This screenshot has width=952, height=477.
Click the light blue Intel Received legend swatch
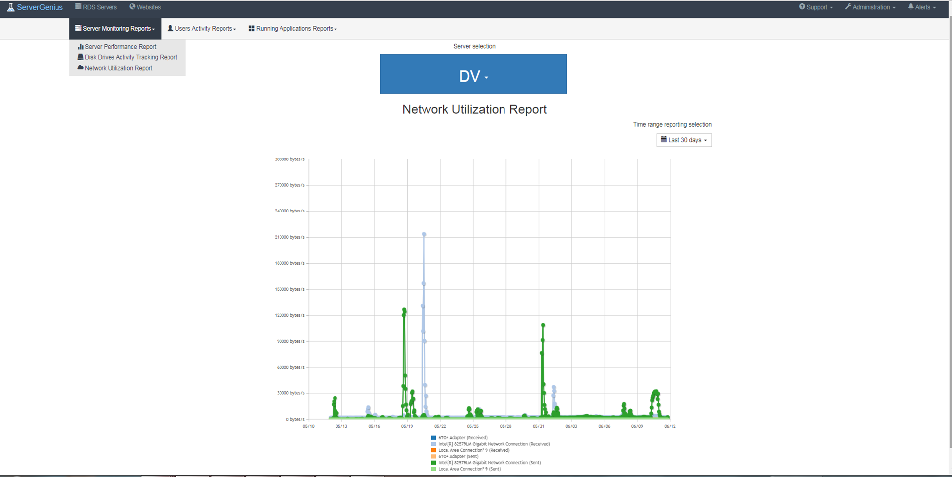[434, 444]
